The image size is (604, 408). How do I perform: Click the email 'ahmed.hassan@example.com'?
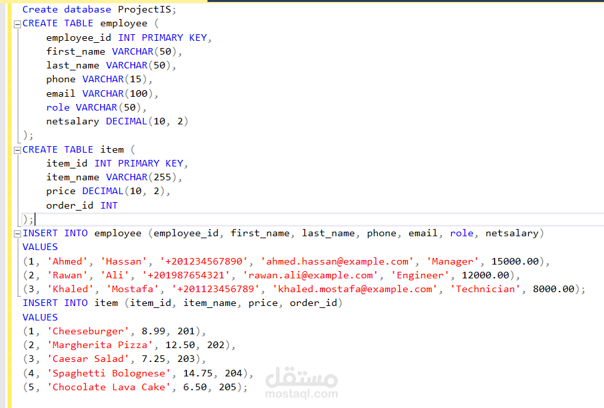click(337, 262)
